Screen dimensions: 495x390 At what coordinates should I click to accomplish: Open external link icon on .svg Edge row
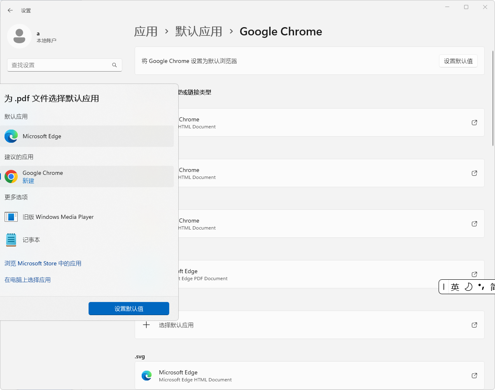[474, 376]
